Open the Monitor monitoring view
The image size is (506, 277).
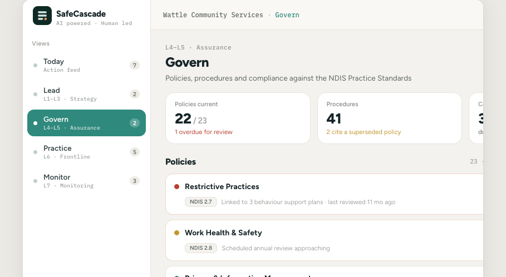[86, 181]
